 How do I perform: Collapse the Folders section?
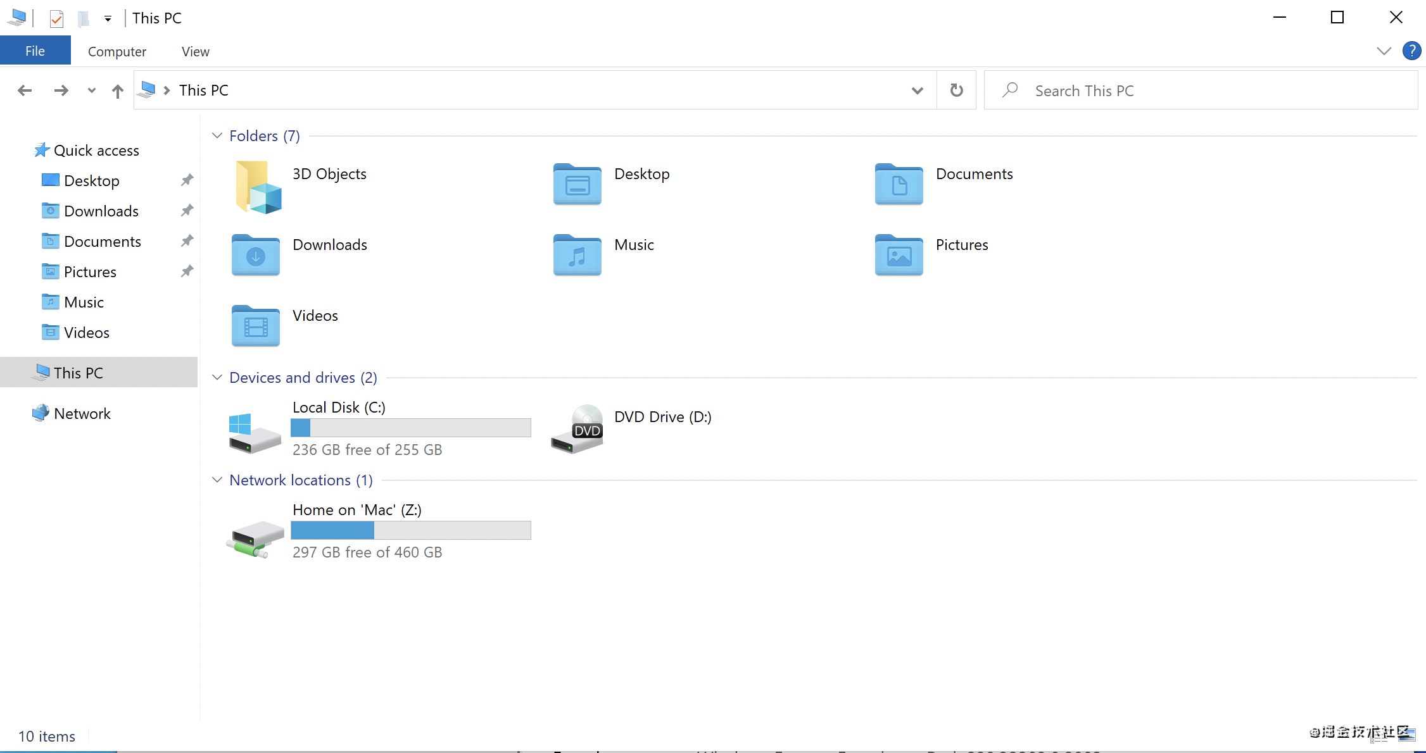(x=217, y=135)
